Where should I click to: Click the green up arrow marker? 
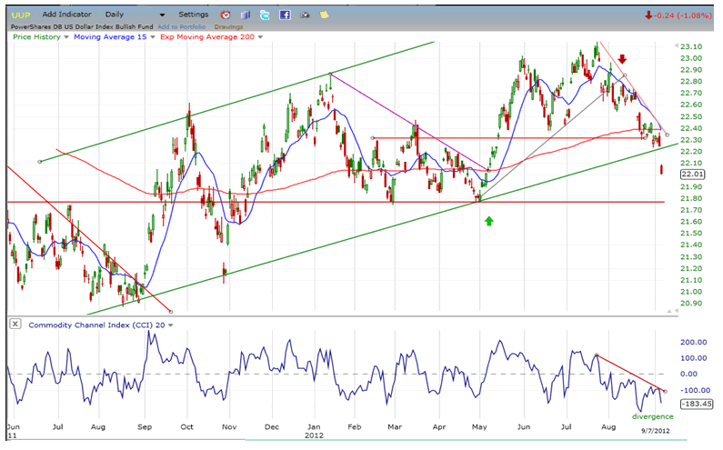coord(489,219)
